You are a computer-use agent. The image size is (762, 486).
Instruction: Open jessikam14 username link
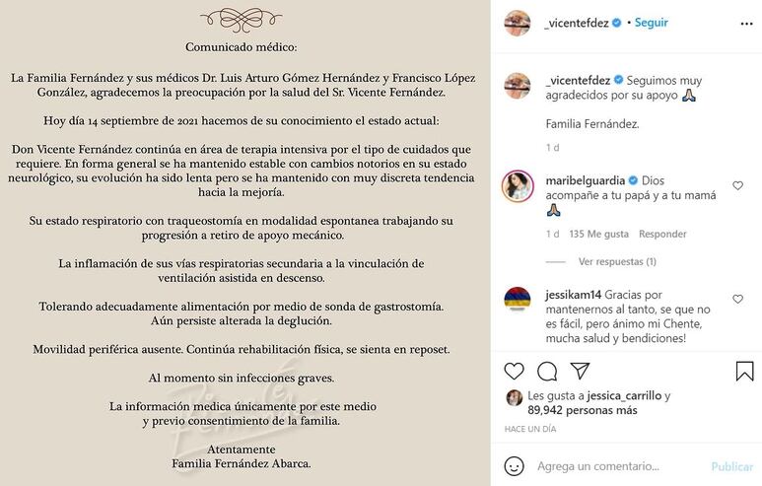click(x=574, y=295)
